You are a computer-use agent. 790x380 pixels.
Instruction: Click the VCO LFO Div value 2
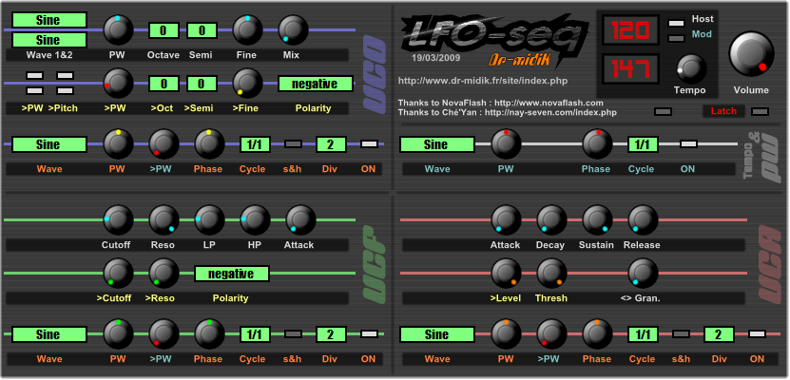[331, 144]
